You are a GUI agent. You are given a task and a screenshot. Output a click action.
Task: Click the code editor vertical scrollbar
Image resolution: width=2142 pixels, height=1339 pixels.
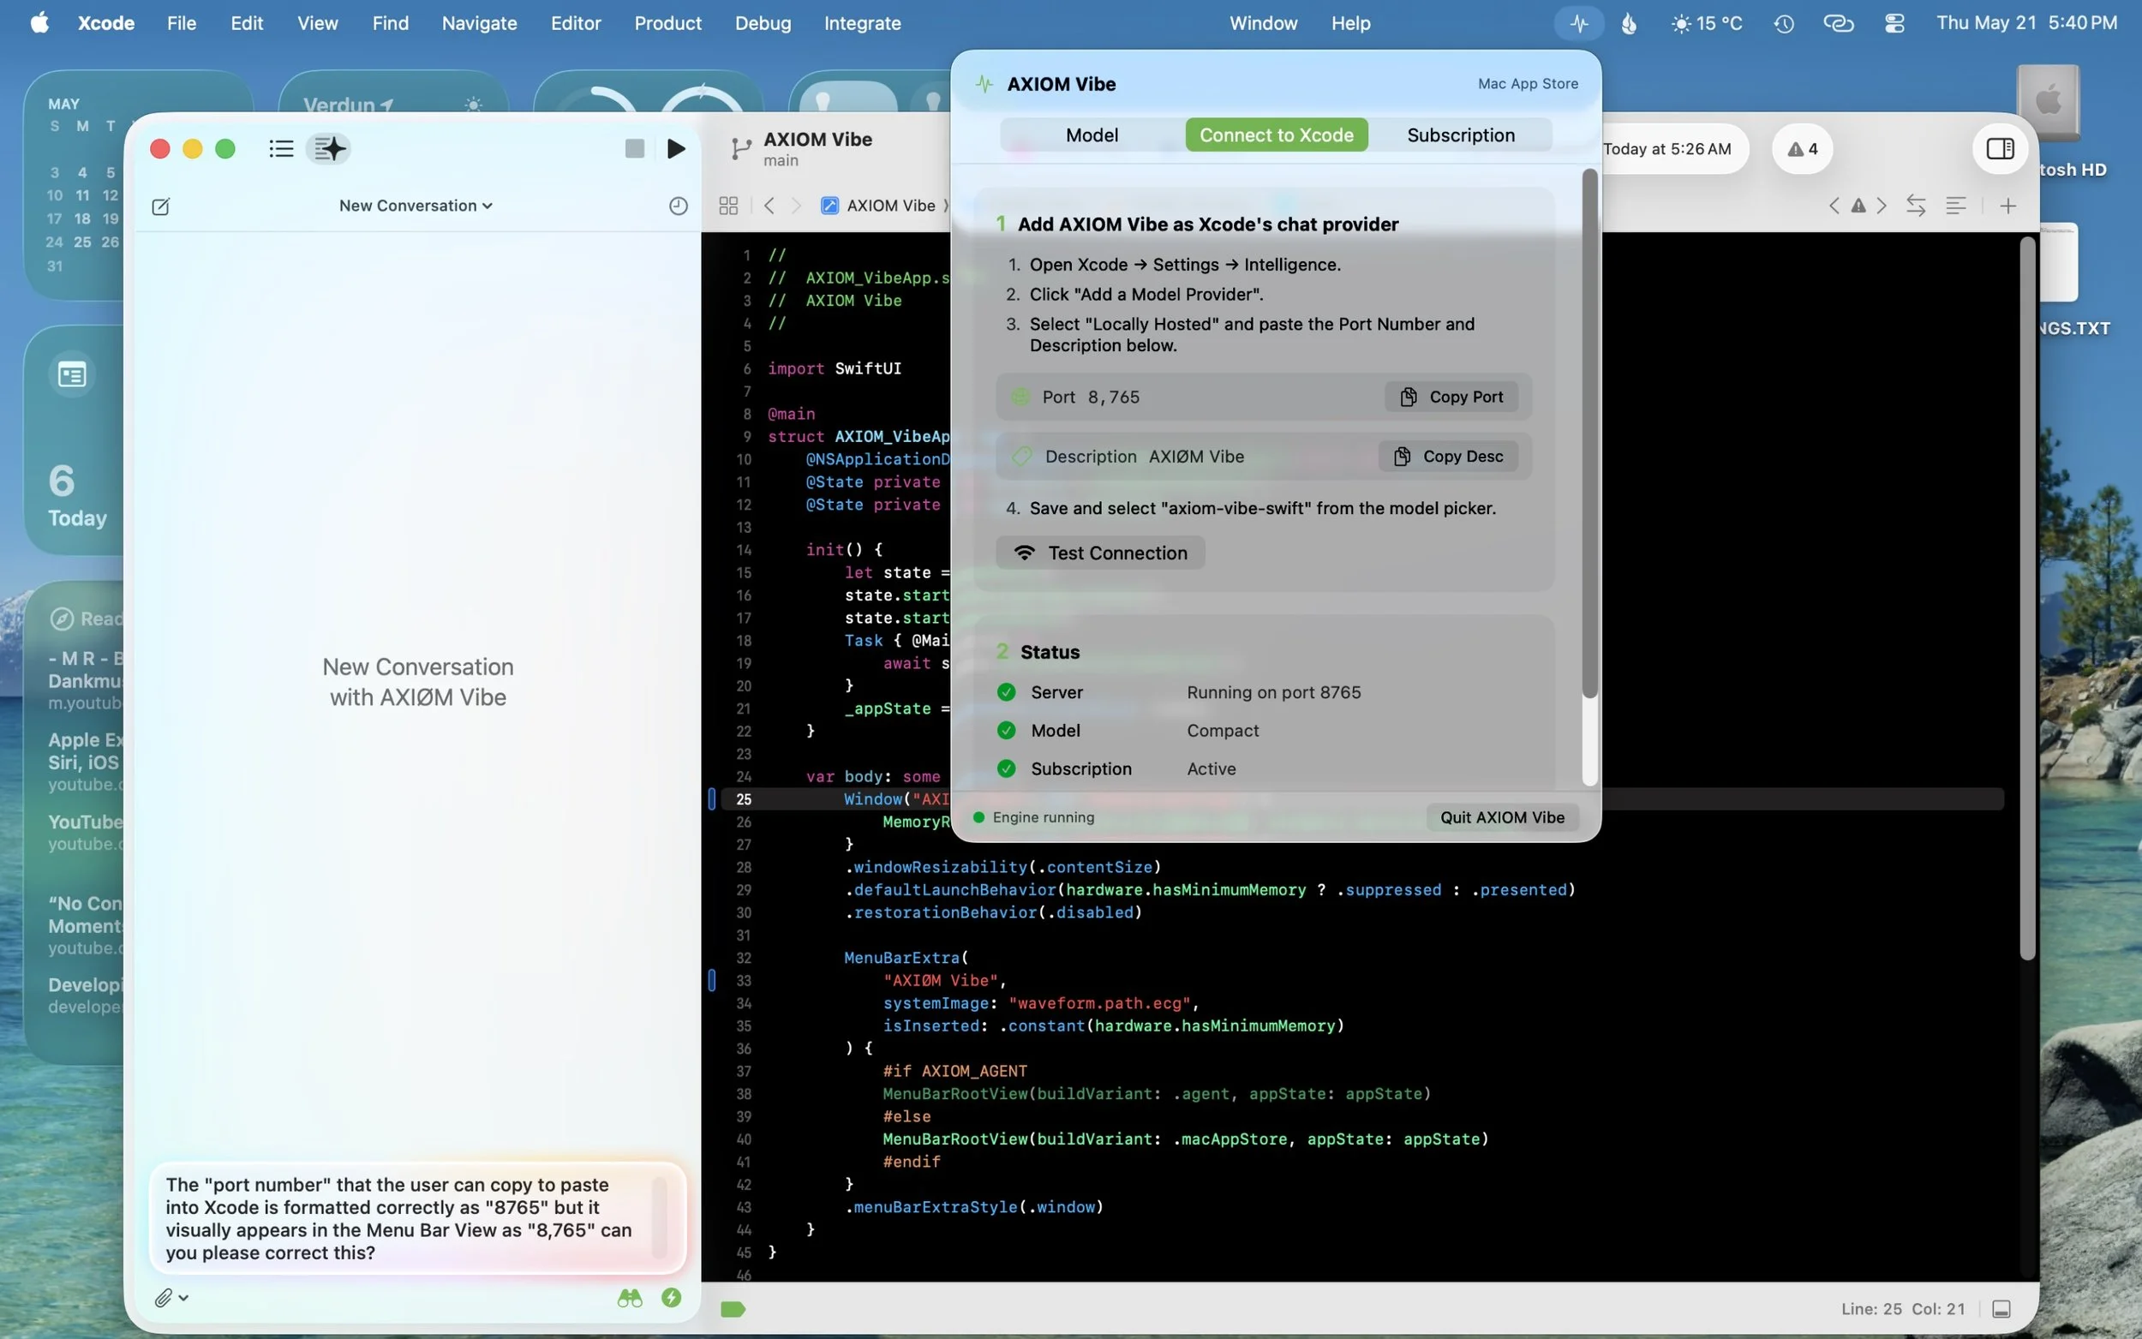(2027, 598)
